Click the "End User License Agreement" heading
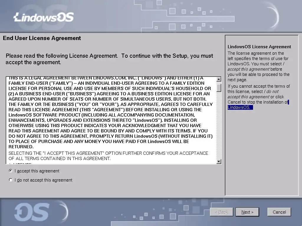This screenshot has height=226, width=302. [x=42, y=38]
